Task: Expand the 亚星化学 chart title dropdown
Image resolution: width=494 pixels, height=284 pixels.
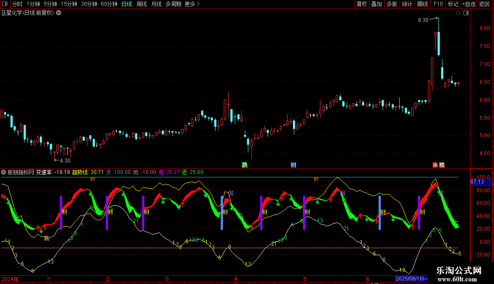Action: pos(59,13)
